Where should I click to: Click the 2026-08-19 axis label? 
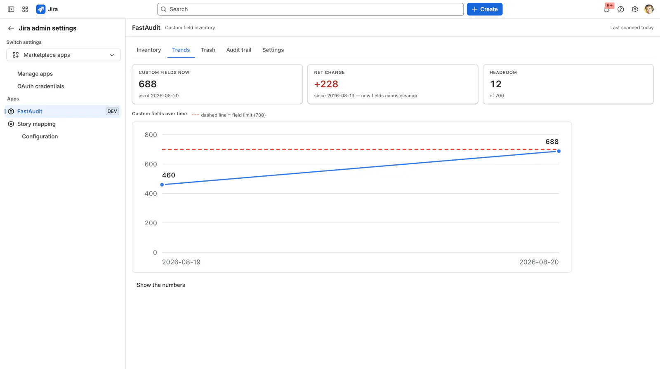(x=181, y=262)
